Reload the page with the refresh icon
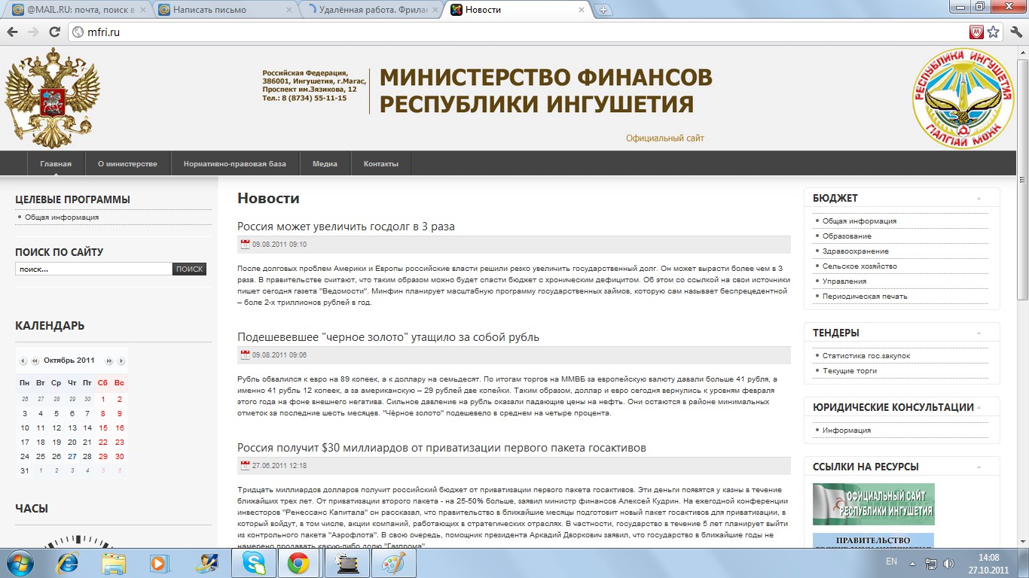The height and width of the screenshot is (578, 1029). [x=54, y=32]
